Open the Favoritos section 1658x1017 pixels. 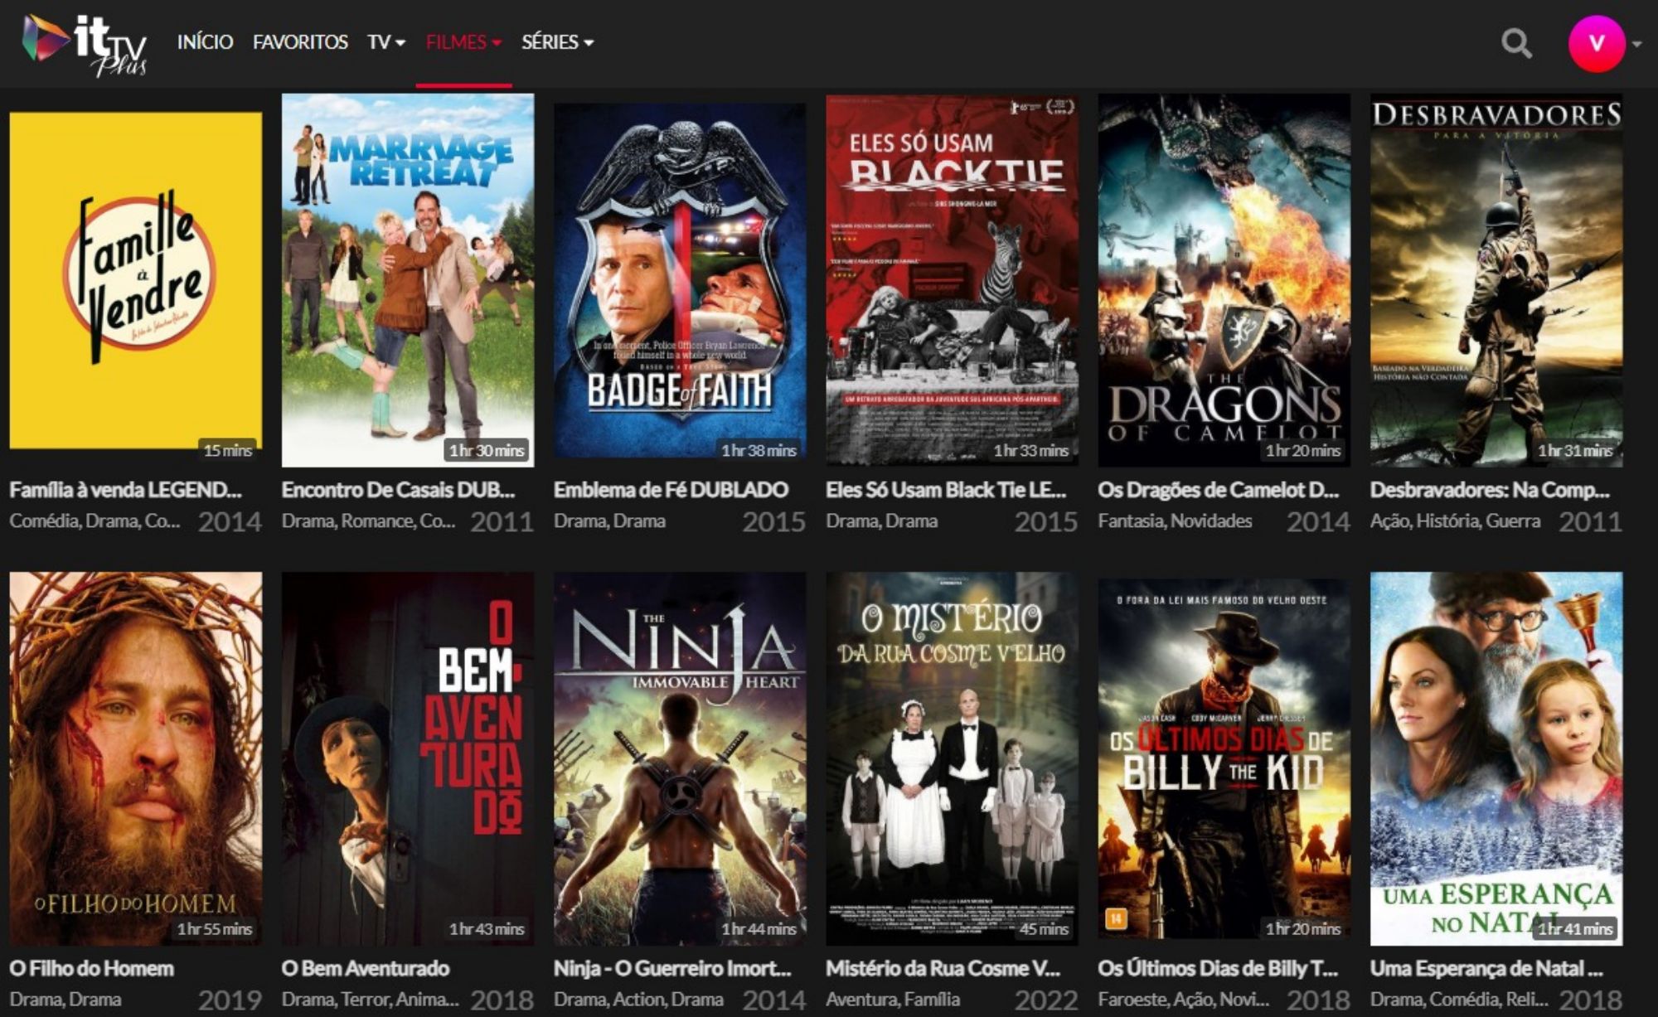(300, 42)
